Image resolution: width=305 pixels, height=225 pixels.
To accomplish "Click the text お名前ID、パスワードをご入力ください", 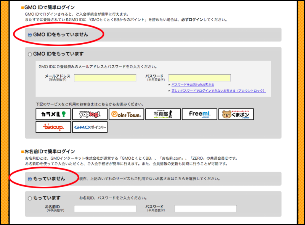I will [x=113, y=198].
